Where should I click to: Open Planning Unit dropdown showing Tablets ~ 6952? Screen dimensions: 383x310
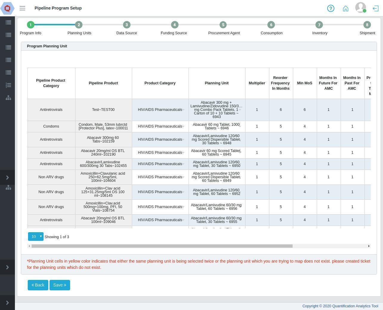217,192
